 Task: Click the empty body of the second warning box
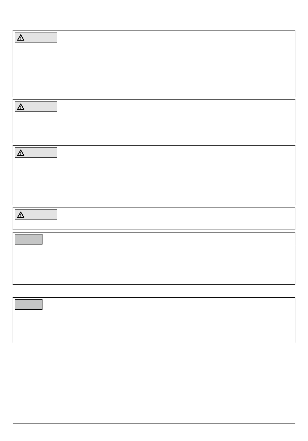154,127
